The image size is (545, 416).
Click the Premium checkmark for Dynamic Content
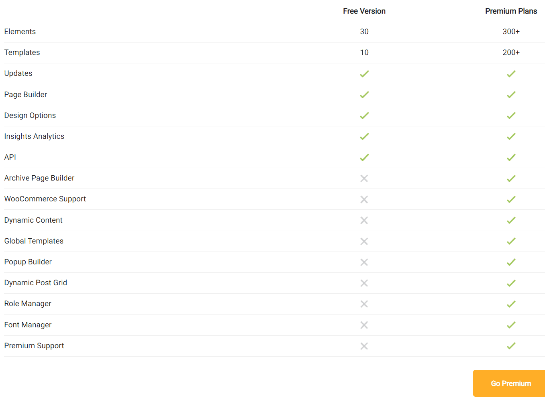[x=511, y=220]
